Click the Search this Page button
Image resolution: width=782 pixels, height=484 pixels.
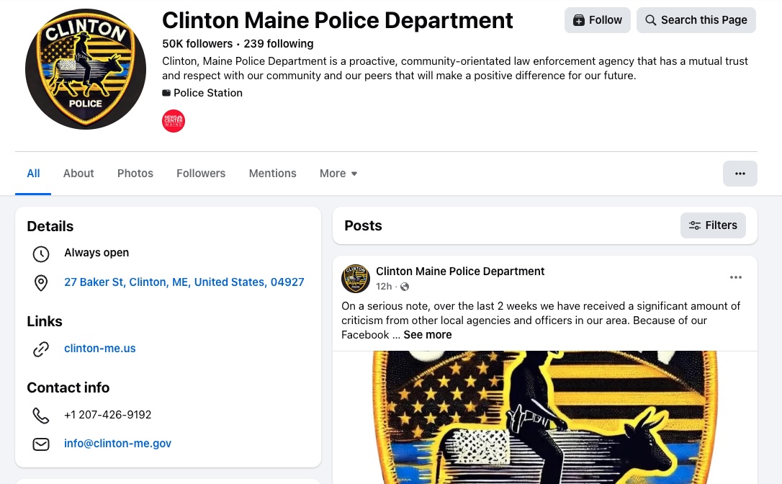tap(696, 20)
